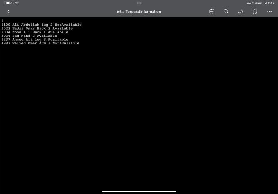Image resolution: width=278 pixels, height=194 pixels.
Task: Open the PDF conversion icon
Action: (x=212, y=12)
